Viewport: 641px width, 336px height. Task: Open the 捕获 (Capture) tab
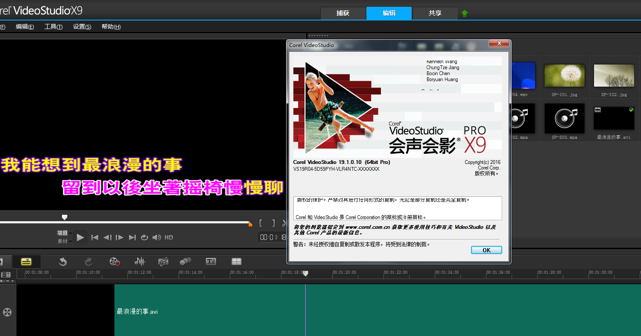(343, 13)
